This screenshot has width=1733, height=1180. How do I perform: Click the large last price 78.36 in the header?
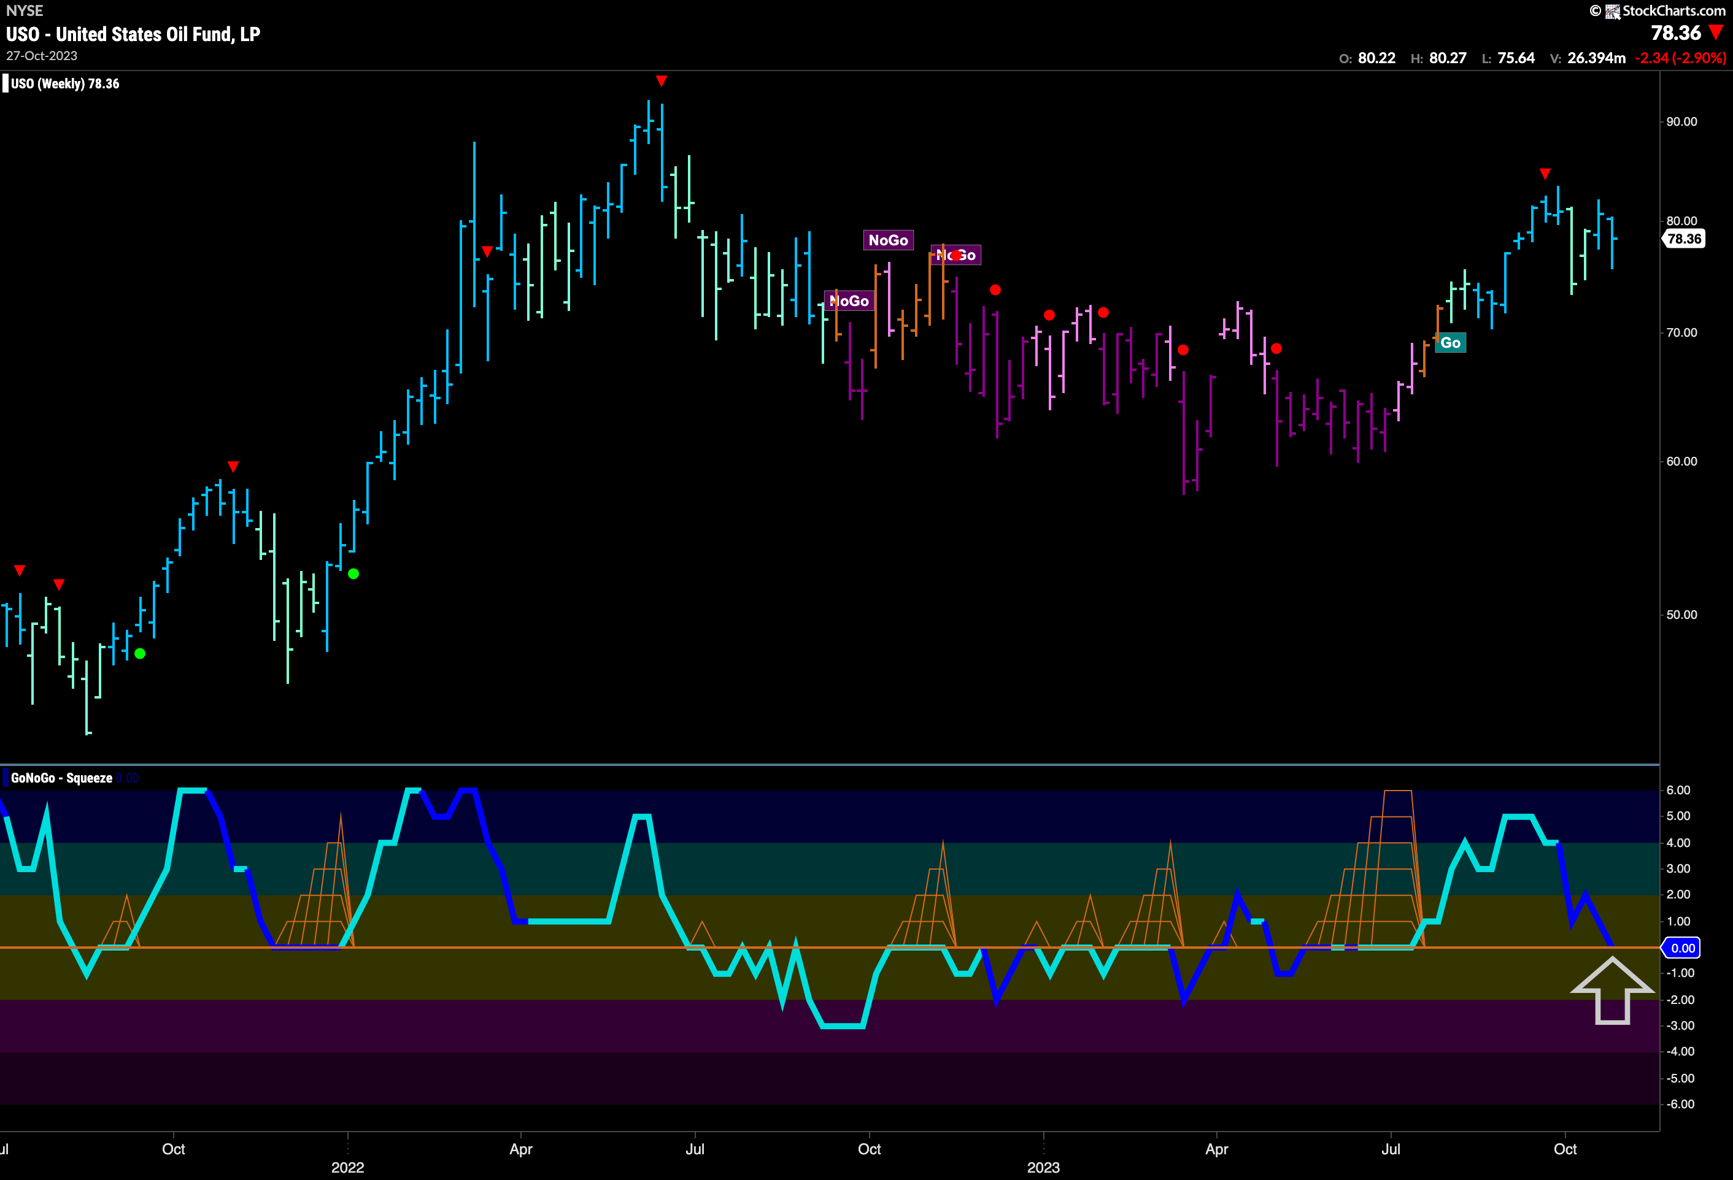click(1675, 33)
